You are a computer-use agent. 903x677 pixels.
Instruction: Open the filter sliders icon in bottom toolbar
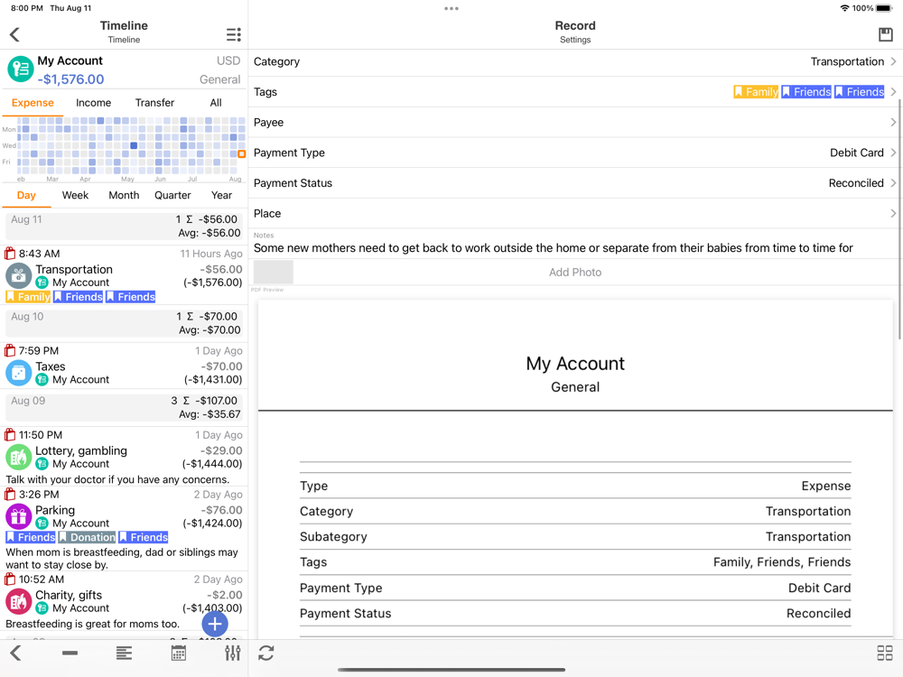[233, 653]
